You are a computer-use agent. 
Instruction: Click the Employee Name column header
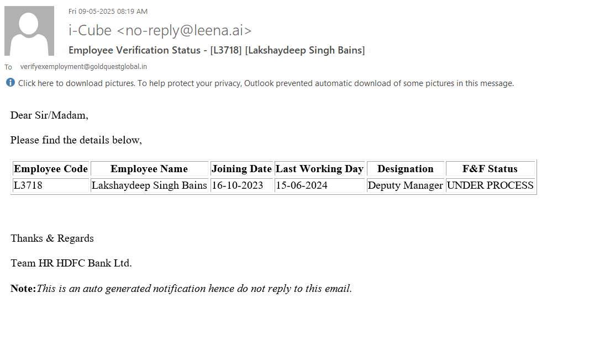point(149,169)
